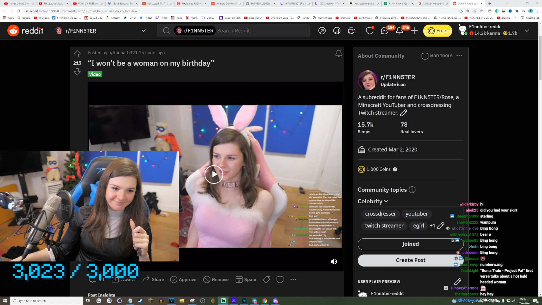542x305 pixels.
Task: Click the distinguish shield icon under post
Action: 280,280
